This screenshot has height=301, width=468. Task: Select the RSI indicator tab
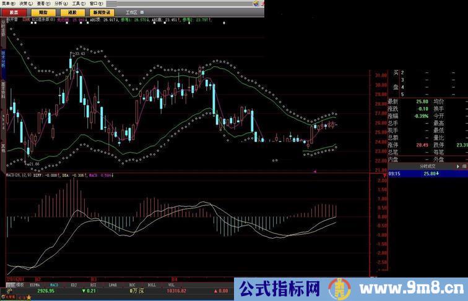(x=93, y=284)
